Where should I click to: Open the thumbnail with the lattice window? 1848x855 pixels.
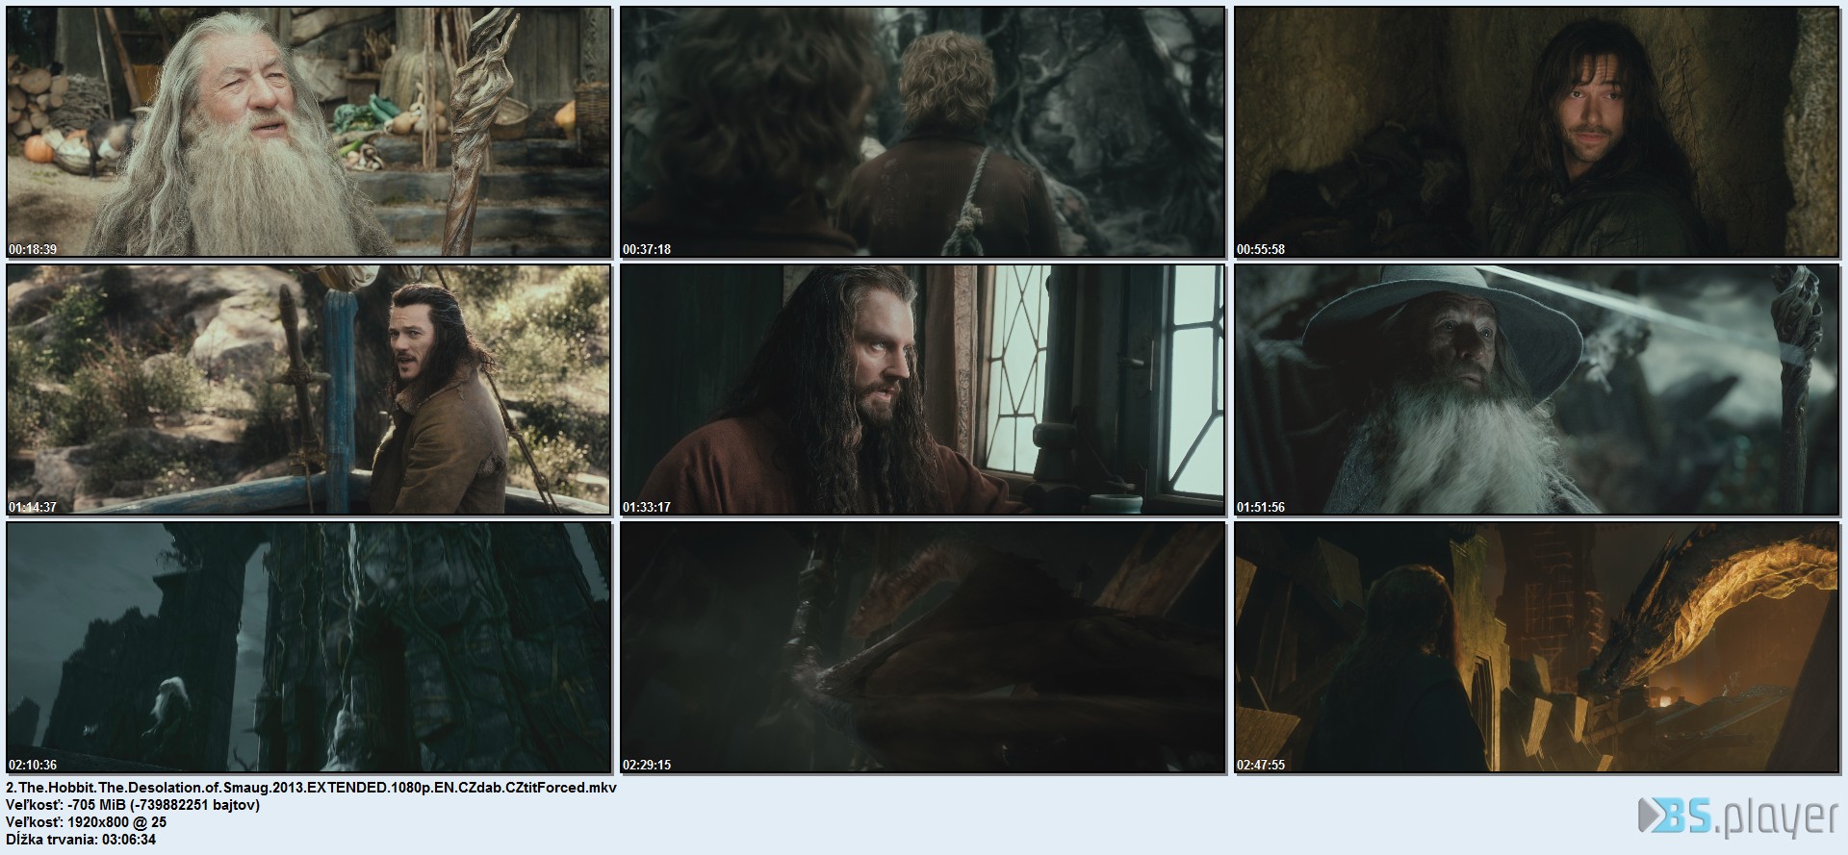[x=922, y=390]
